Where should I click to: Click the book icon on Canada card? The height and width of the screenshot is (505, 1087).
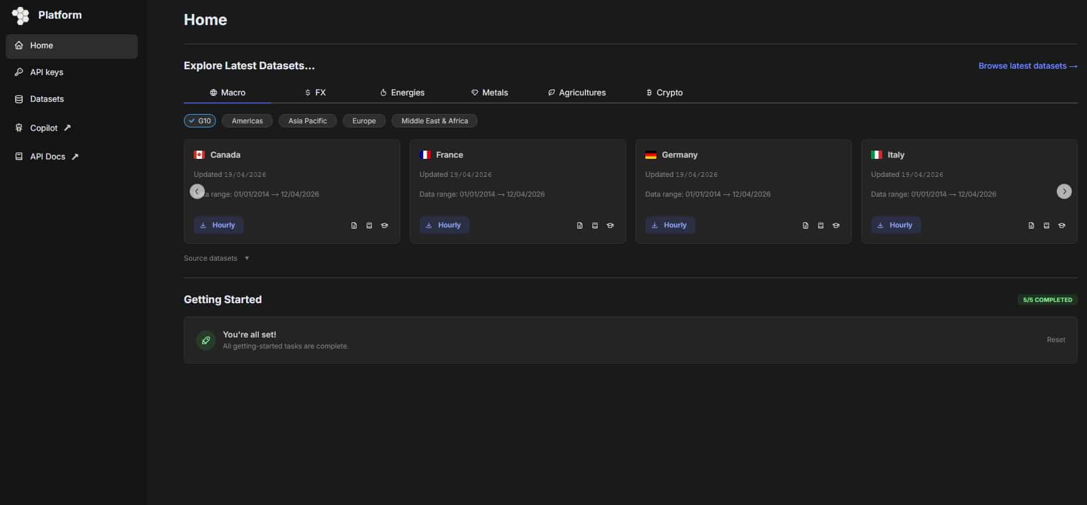point(369,226)
